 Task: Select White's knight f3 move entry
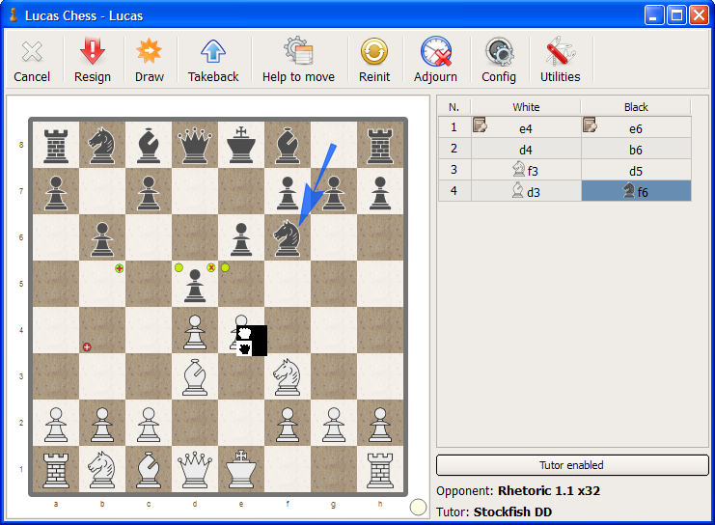point(526,170)
